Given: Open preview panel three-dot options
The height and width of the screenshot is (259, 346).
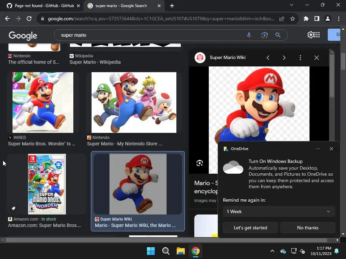Looking at the screenshot, I should (x=300, y=58).
